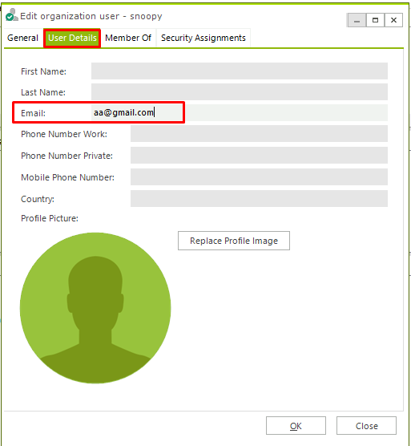Click into the Email field containing aa@gmail.com
This screenshot has width=411, height=446.
240,112
